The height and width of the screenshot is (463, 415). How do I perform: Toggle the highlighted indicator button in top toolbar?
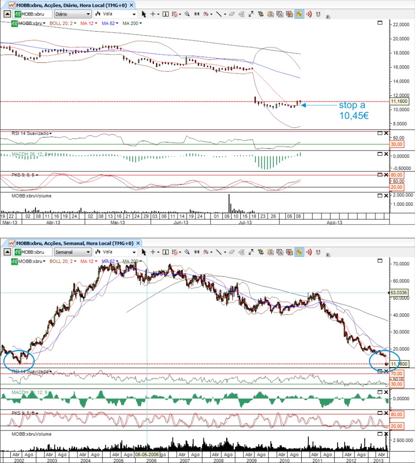point(299,14)
